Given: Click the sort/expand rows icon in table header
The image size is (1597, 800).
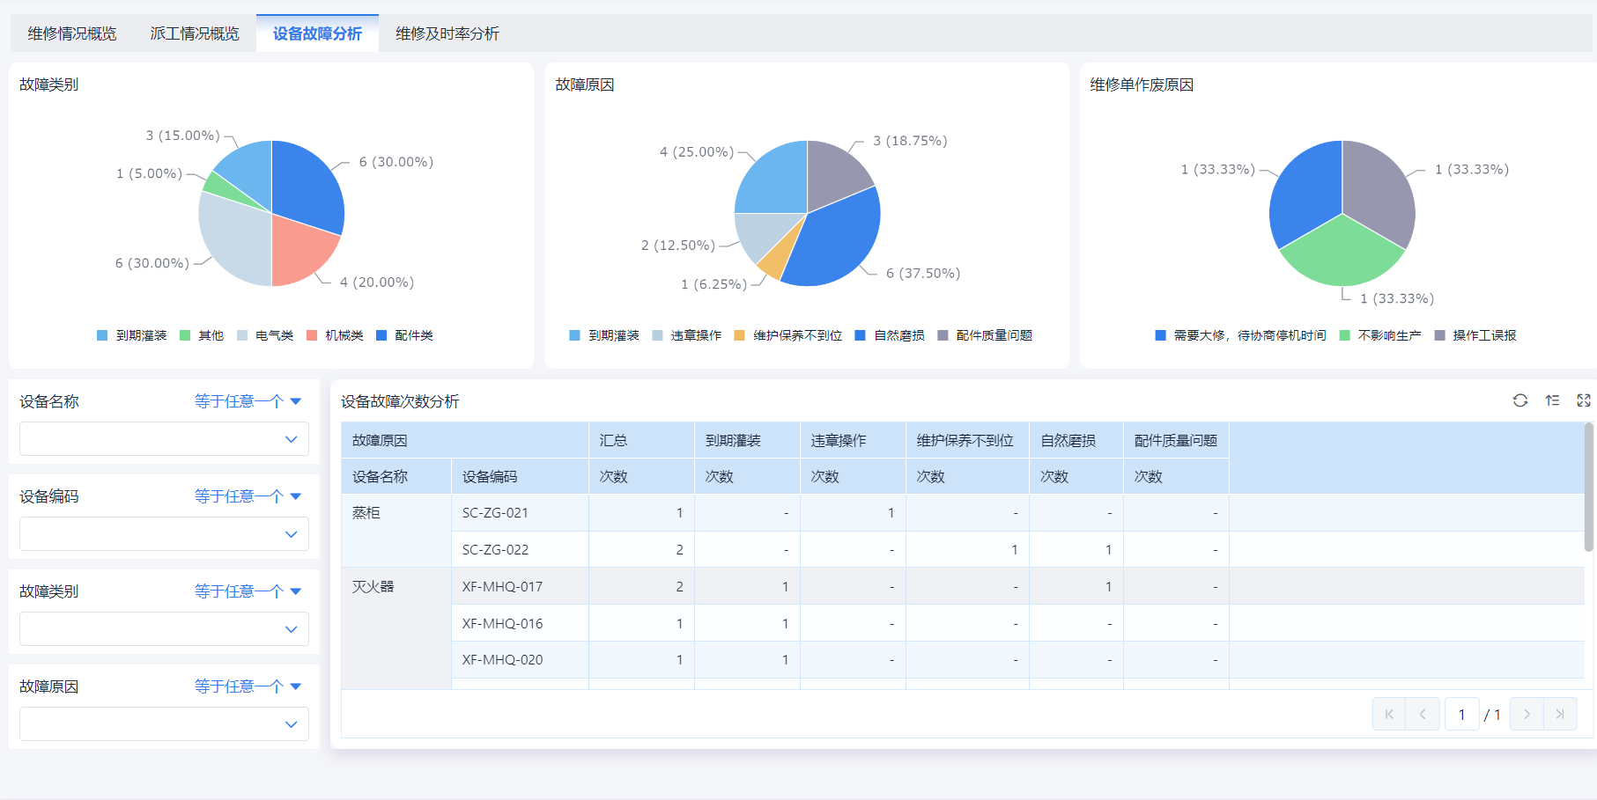Looking at the screenshot, I should (1552, 400).
